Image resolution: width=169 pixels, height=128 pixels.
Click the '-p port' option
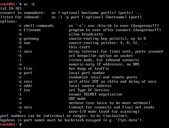[x=25, y=73]
